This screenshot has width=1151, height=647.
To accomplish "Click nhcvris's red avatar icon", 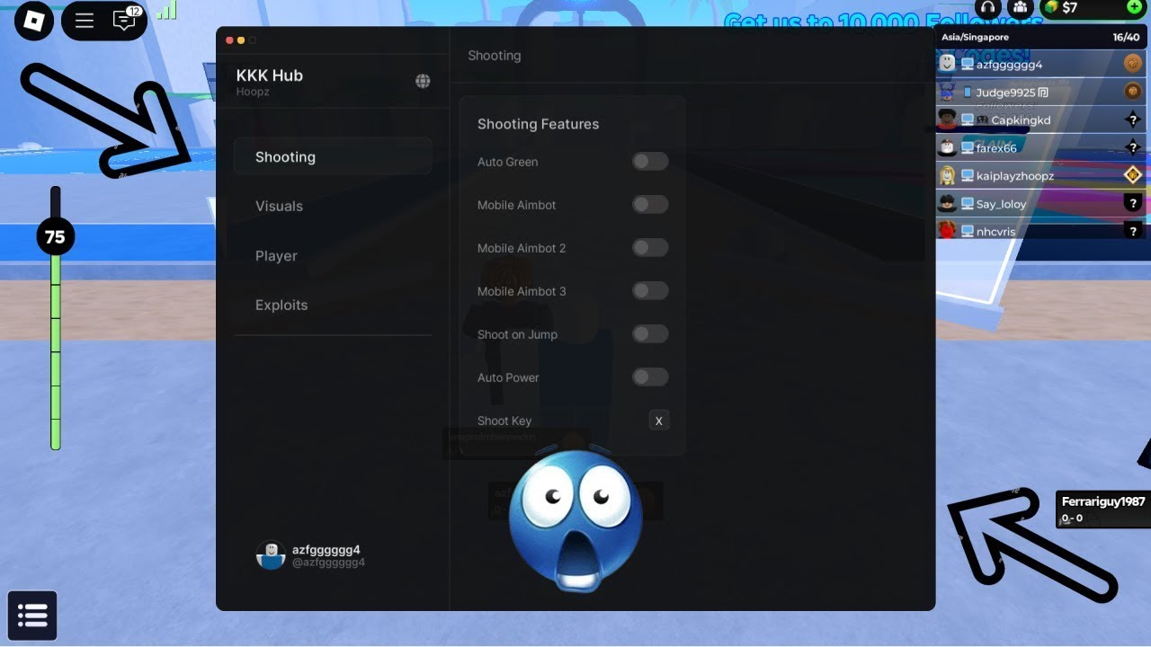I will [947, 231].
